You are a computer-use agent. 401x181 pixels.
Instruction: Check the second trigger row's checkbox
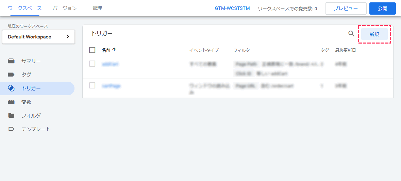92,85
